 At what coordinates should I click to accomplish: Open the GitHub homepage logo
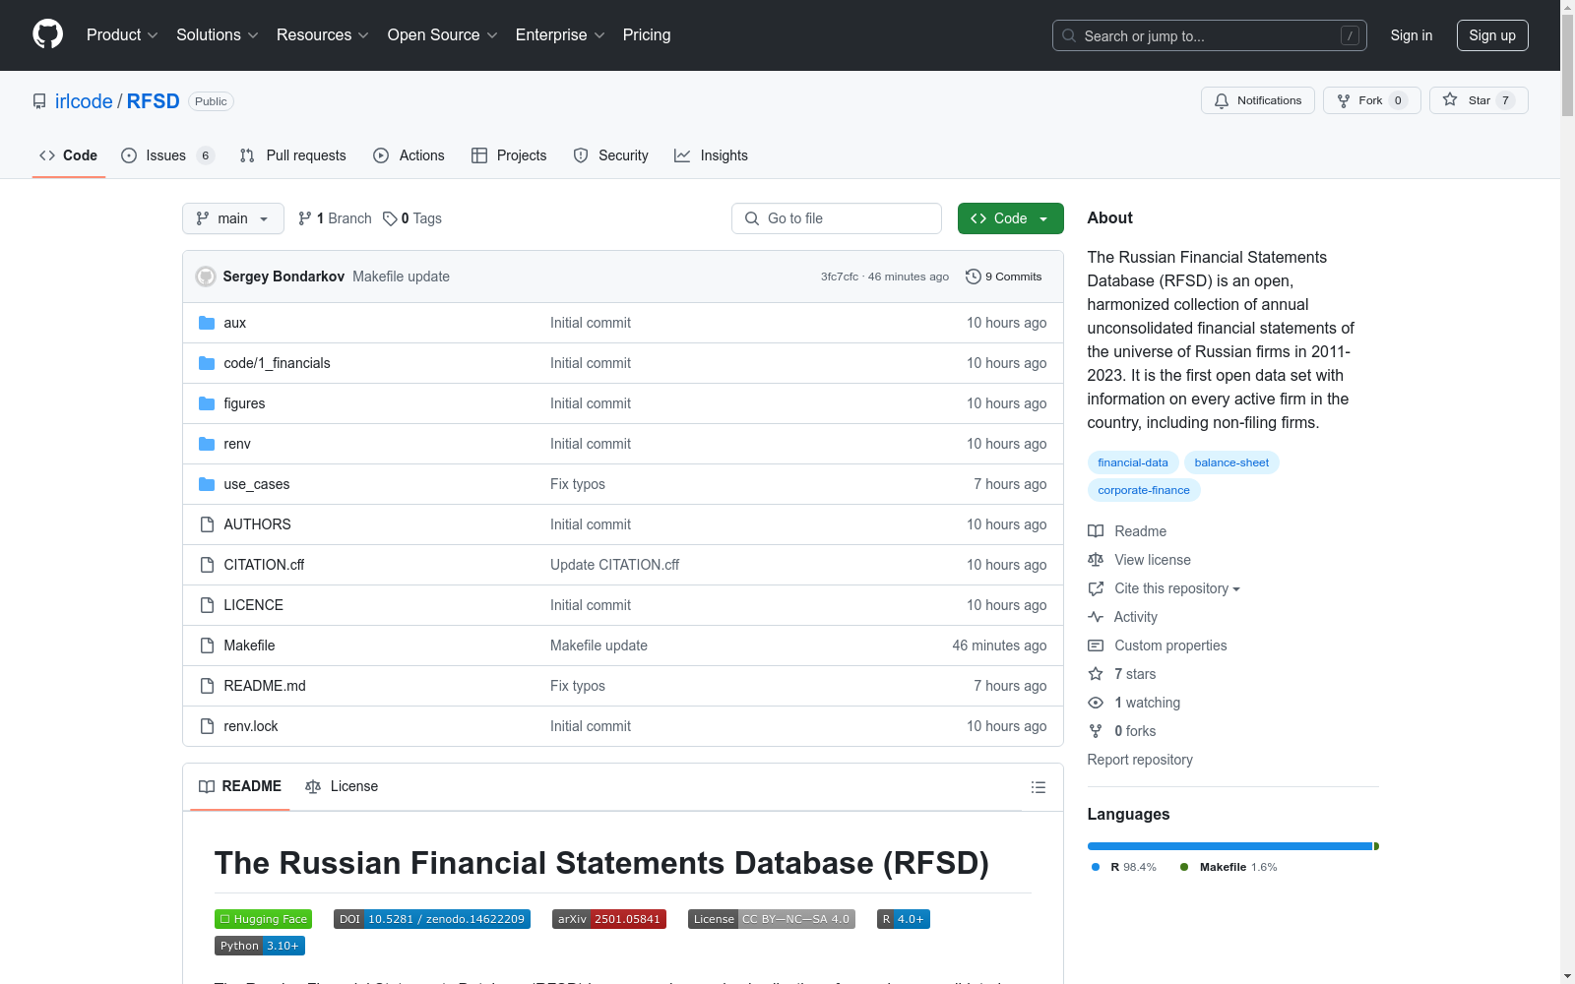click(47, 34)
